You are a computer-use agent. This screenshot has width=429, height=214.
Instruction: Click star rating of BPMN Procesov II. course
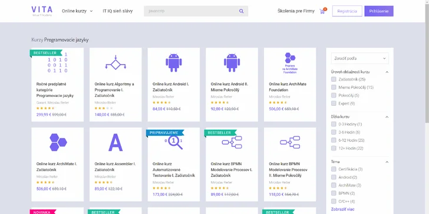(x=278, y=188)
